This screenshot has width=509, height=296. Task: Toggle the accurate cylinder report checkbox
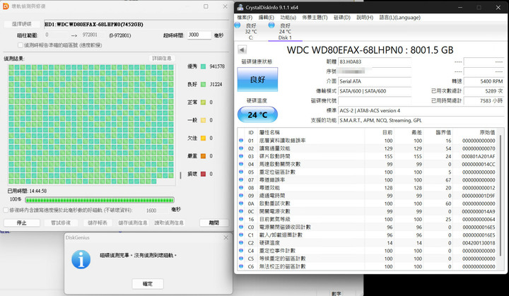pyautogui.click(x=21, y=45)
